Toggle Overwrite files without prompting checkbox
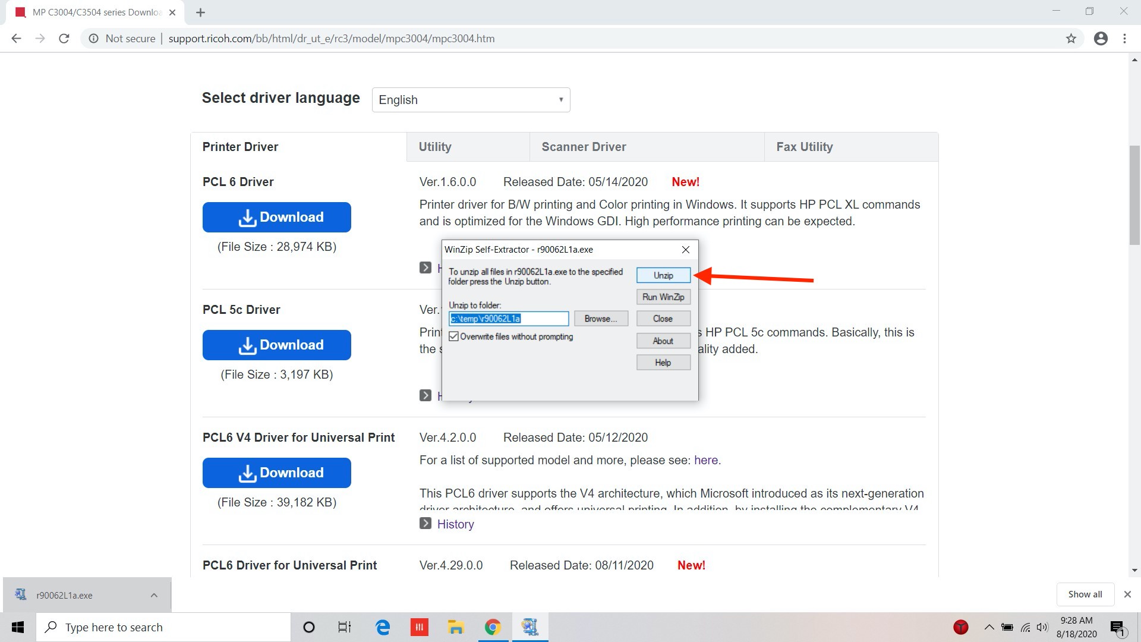The image size is (1141, 642). [454, 336]
